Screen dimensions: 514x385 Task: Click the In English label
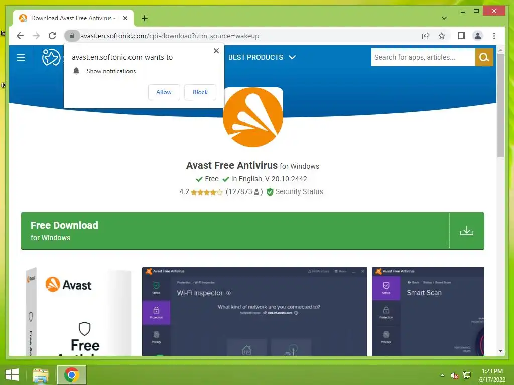click(x=246, y=179)
